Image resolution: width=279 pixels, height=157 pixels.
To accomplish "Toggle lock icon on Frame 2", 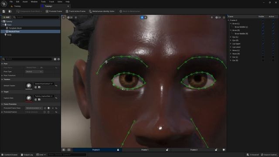I will tap(216, 150).
